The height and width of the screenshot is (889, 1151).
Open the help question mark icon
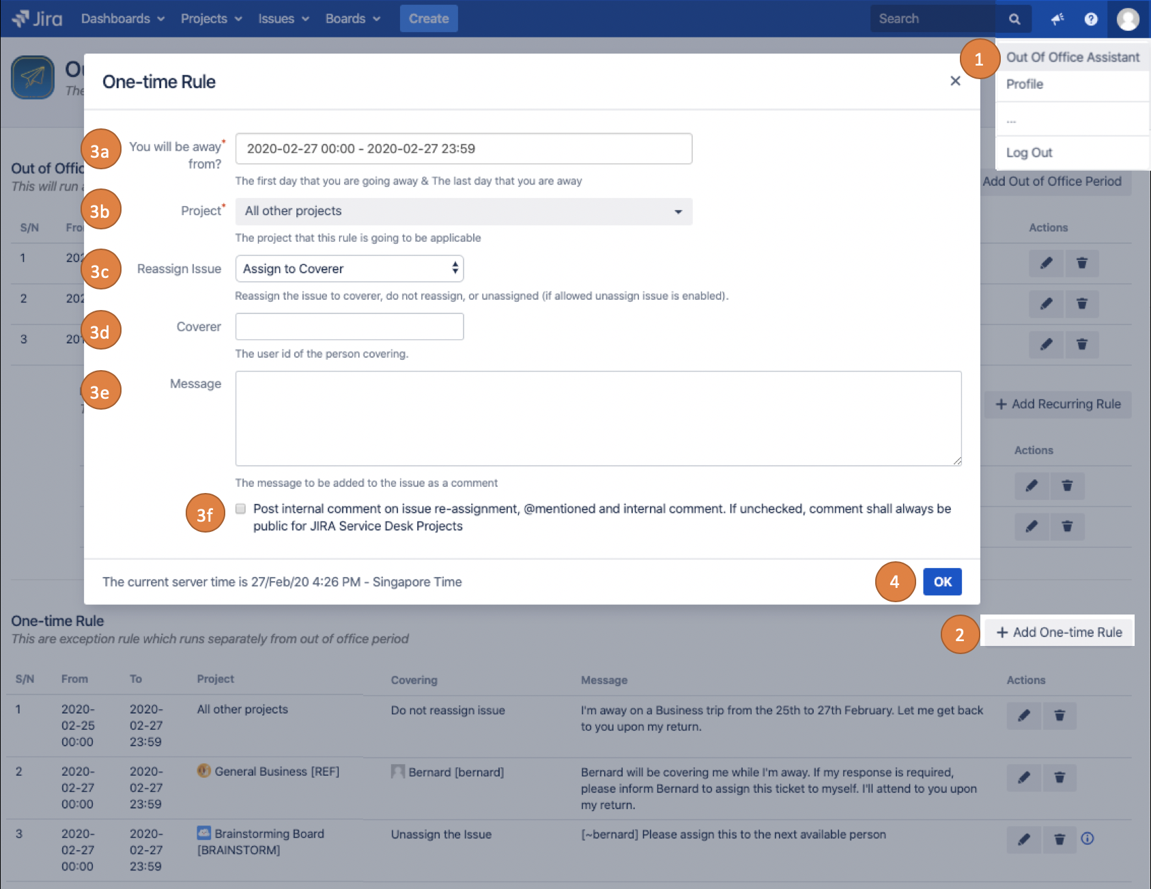[1091, 19]
